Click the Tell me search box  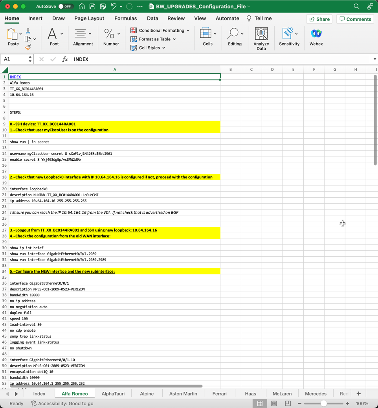point(259,18)
